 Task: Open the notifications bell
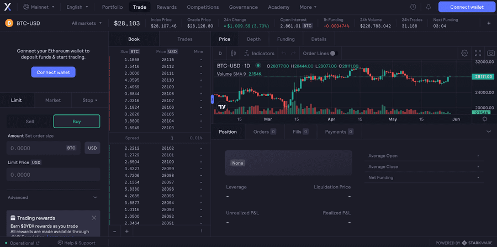(429, 7)
